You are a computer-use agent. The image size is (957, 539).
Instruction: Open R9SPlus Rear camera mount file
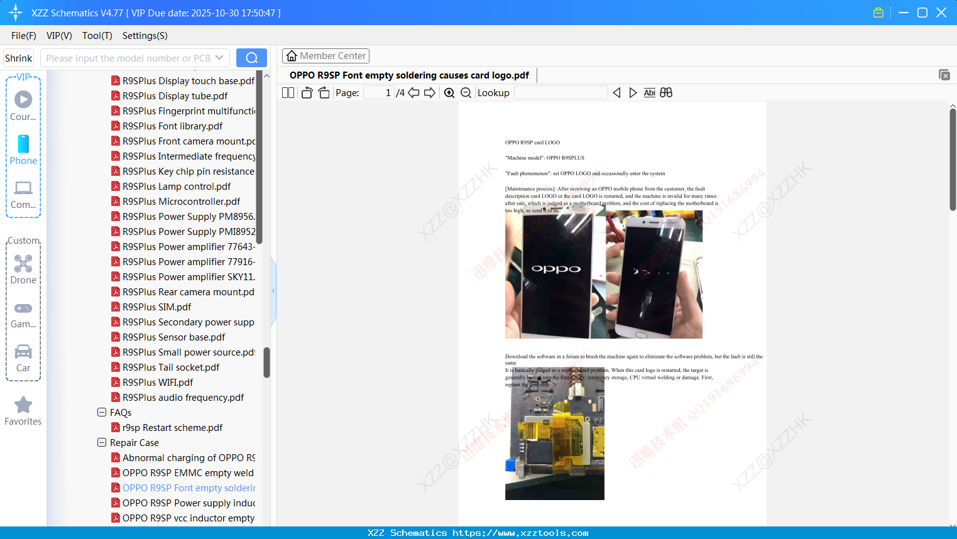189,291
